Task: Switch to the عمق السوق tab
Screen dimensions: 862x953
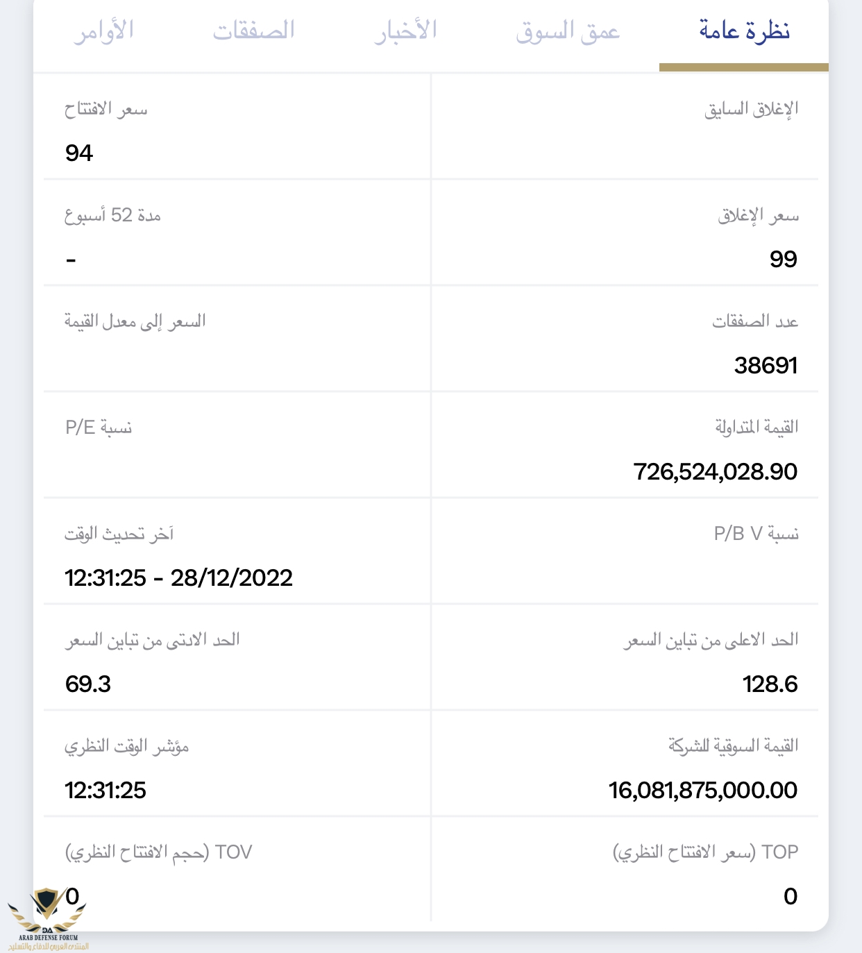Action: (568, 31)
